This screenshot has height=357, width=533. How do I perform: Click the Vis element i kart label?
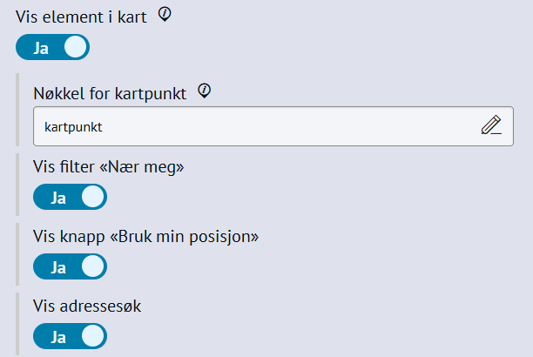point(81,17)
